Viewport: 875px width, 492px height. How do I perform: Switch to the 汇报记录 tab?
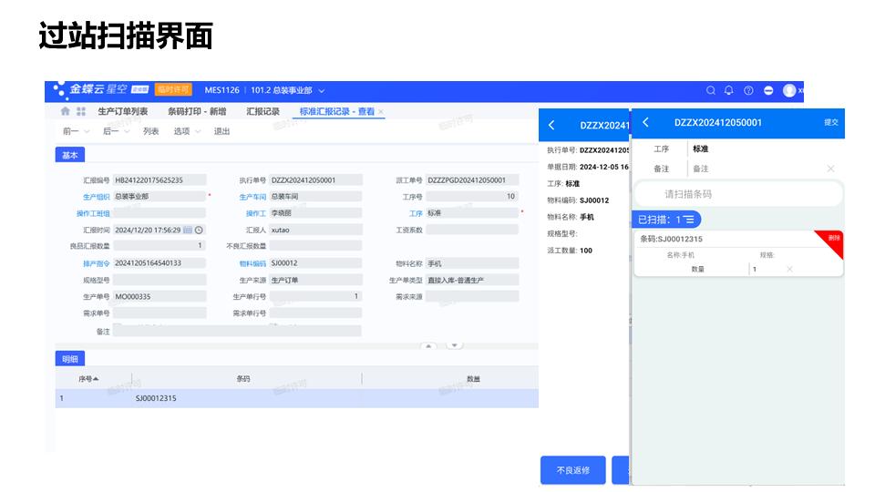262,111
